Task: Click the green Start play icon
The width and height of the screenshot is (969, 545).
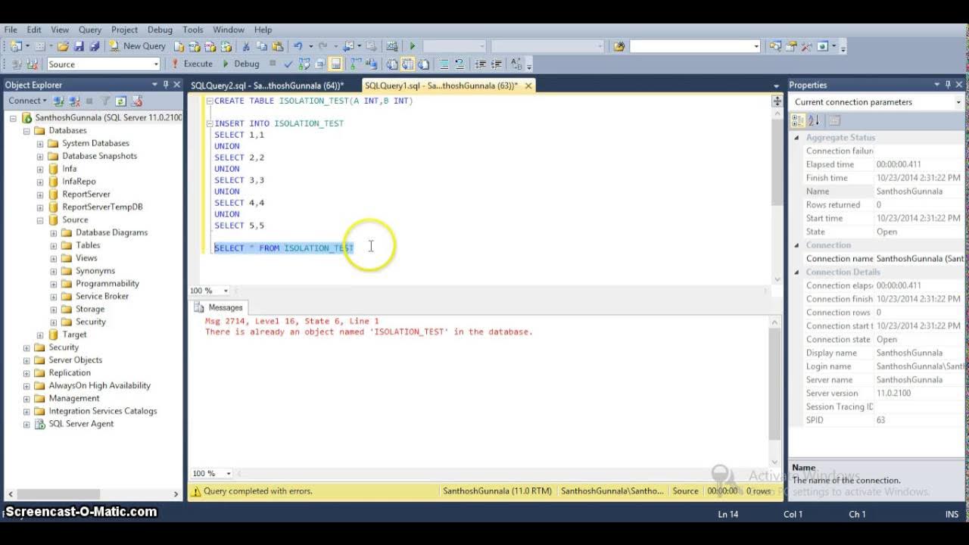Action: 413,46
